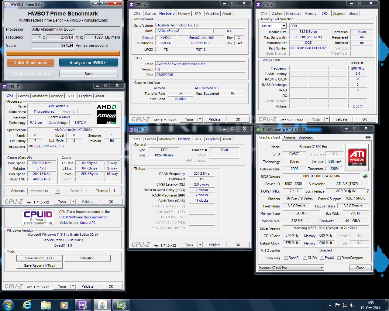This screenshot has width=389, height=311.
Task: Click Part Number OCZ4001024ELDCPER2 in SPD
Action: pos(308,48)
